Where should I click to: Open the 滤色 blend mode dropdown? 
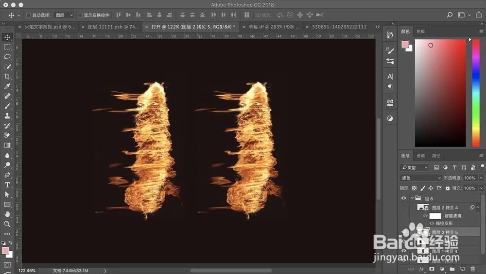(x=420, y=178)
